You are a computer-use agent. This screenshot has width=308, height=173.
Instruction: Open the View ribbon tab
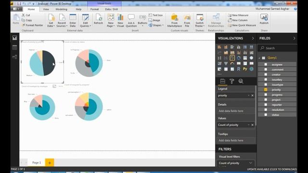point(46,9)
